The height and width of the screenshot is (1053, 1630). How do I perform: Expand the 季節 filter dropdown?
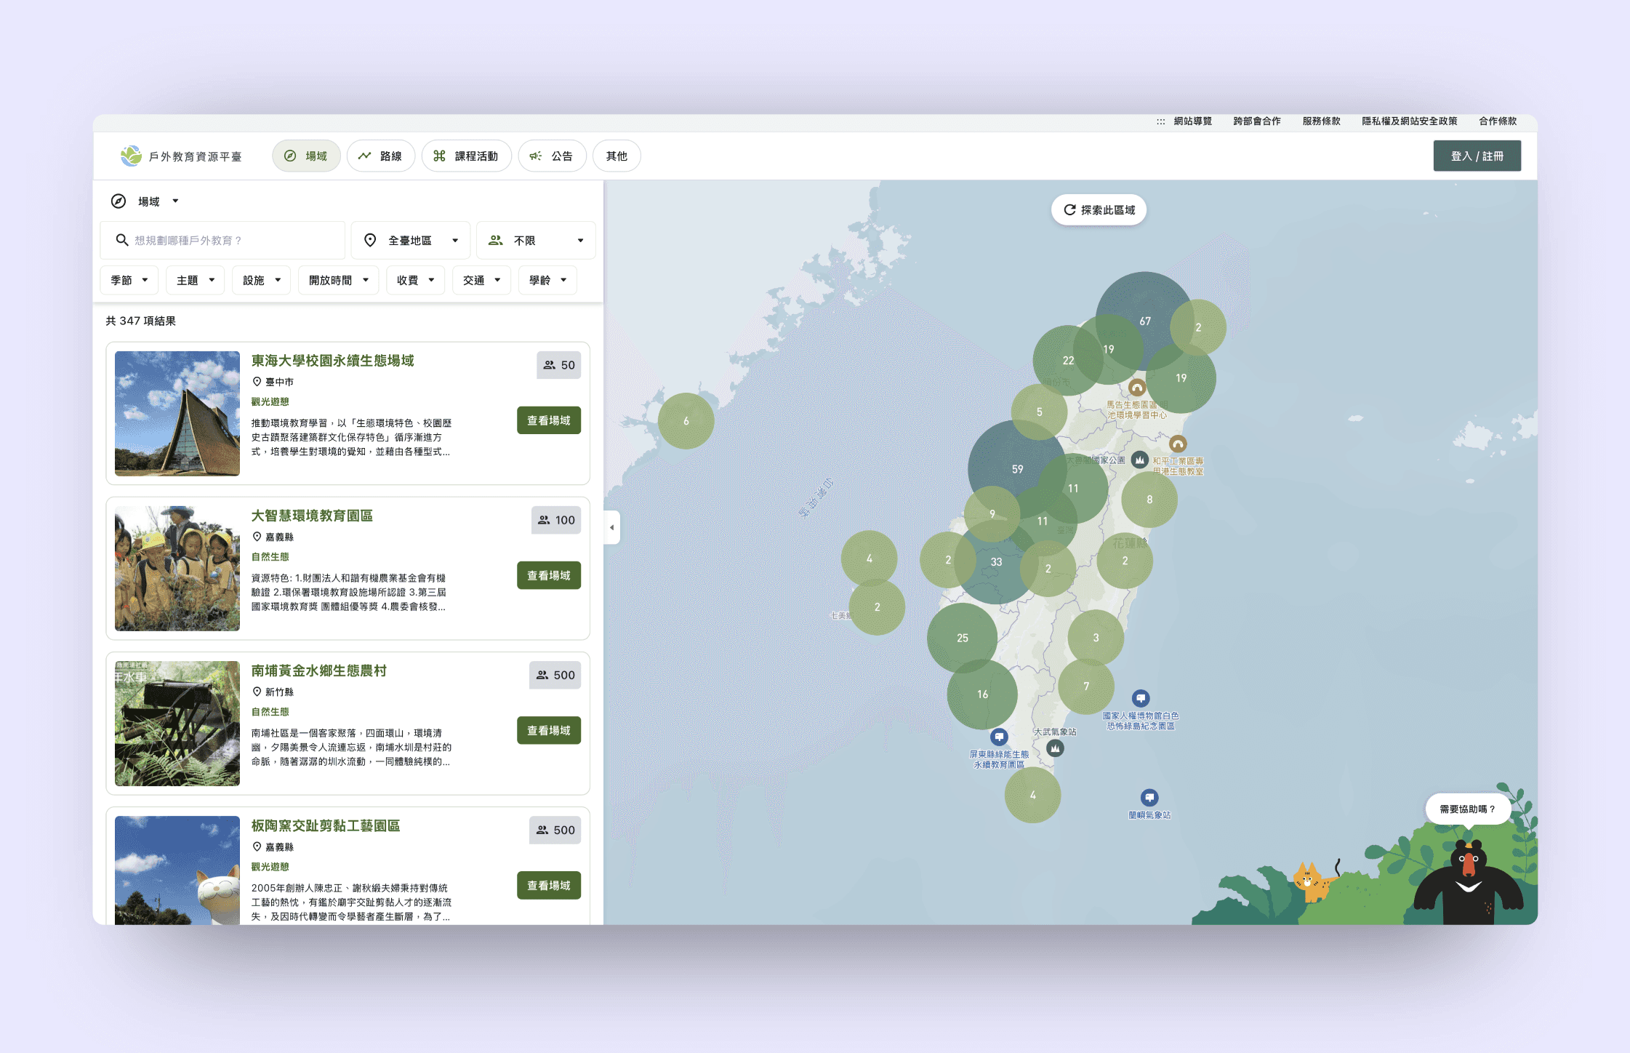tap(129, 280)
